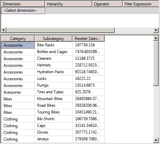Select the Gloves cell
The image size is (160, 144).
tap(54, 132)
